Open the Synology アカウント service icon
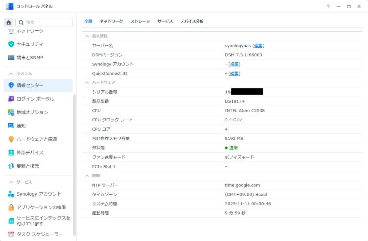The width and height of the screenshot is (368, 241). [10, 194]
